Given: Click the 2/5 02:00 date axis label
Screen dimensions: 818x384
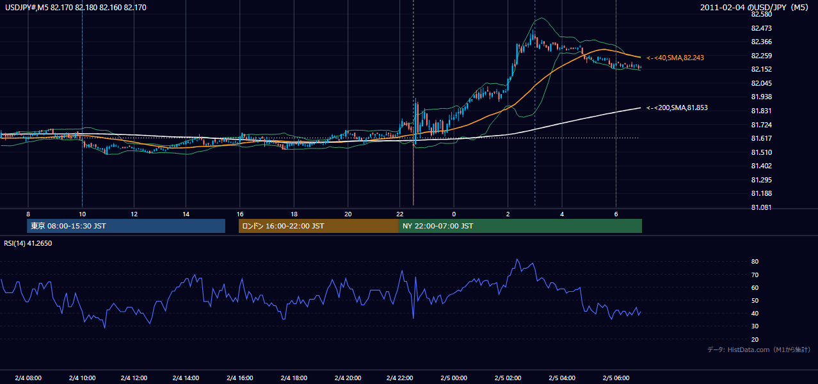Looking at the screenshot, I should coord(508,378).
